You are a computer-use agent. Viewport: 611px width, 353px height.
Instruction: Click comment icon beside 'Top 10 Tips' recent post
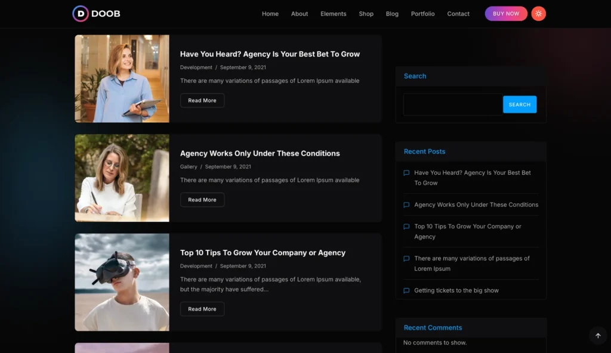406,227
